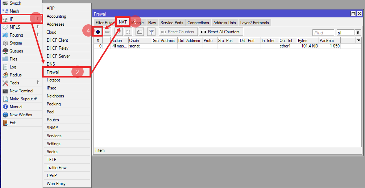The width and height of the screenshot is (365, 188).
Task: Open New Terminal from sidebar
Action: tap(21, 91)
